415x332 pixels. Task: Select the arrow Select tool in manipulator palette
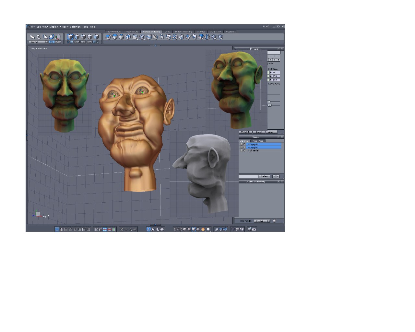tap(32, 37)
